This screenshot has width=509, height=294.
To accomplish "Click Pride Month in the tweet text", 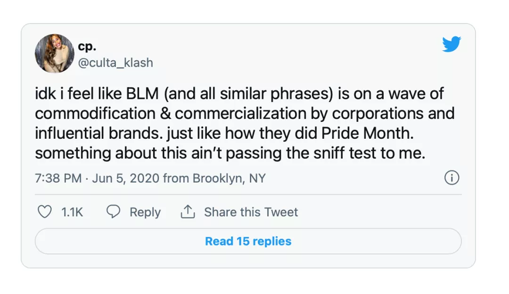I will click(367, 133).
